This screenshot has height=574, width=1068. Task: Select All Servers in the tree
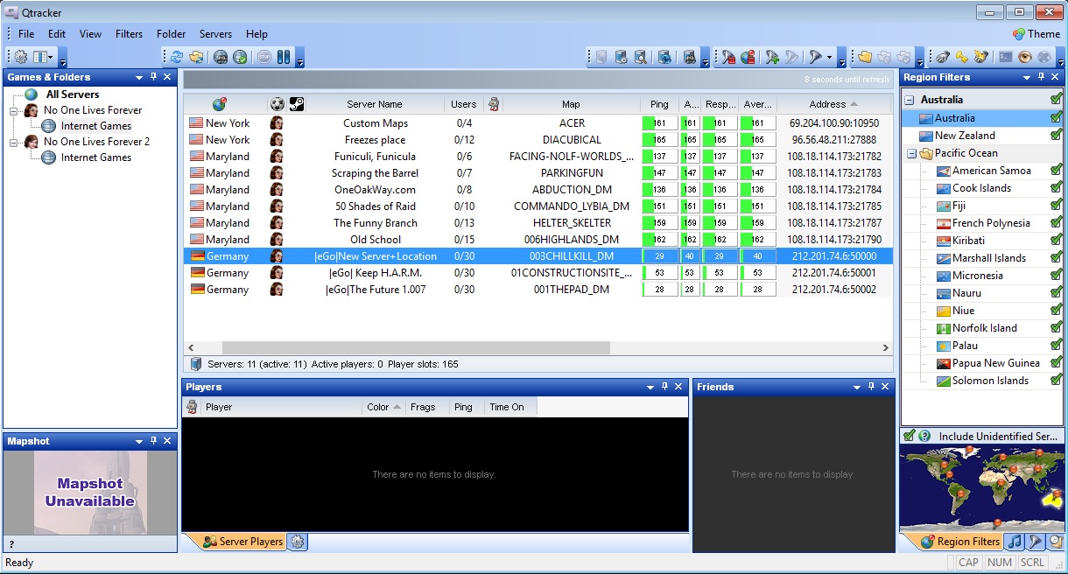[72, 94]
